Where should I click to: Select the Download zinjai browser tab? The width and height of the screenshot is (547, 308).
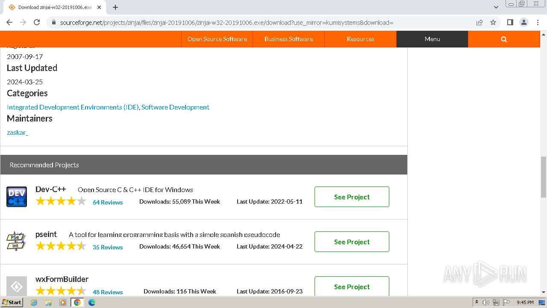click(x=55, y=7)
